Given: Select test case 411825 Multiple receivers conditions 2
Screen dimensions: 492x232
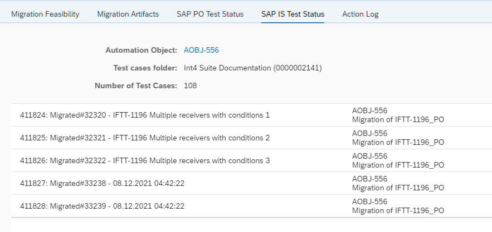Looking at the screenshot, I should (145, 138).
